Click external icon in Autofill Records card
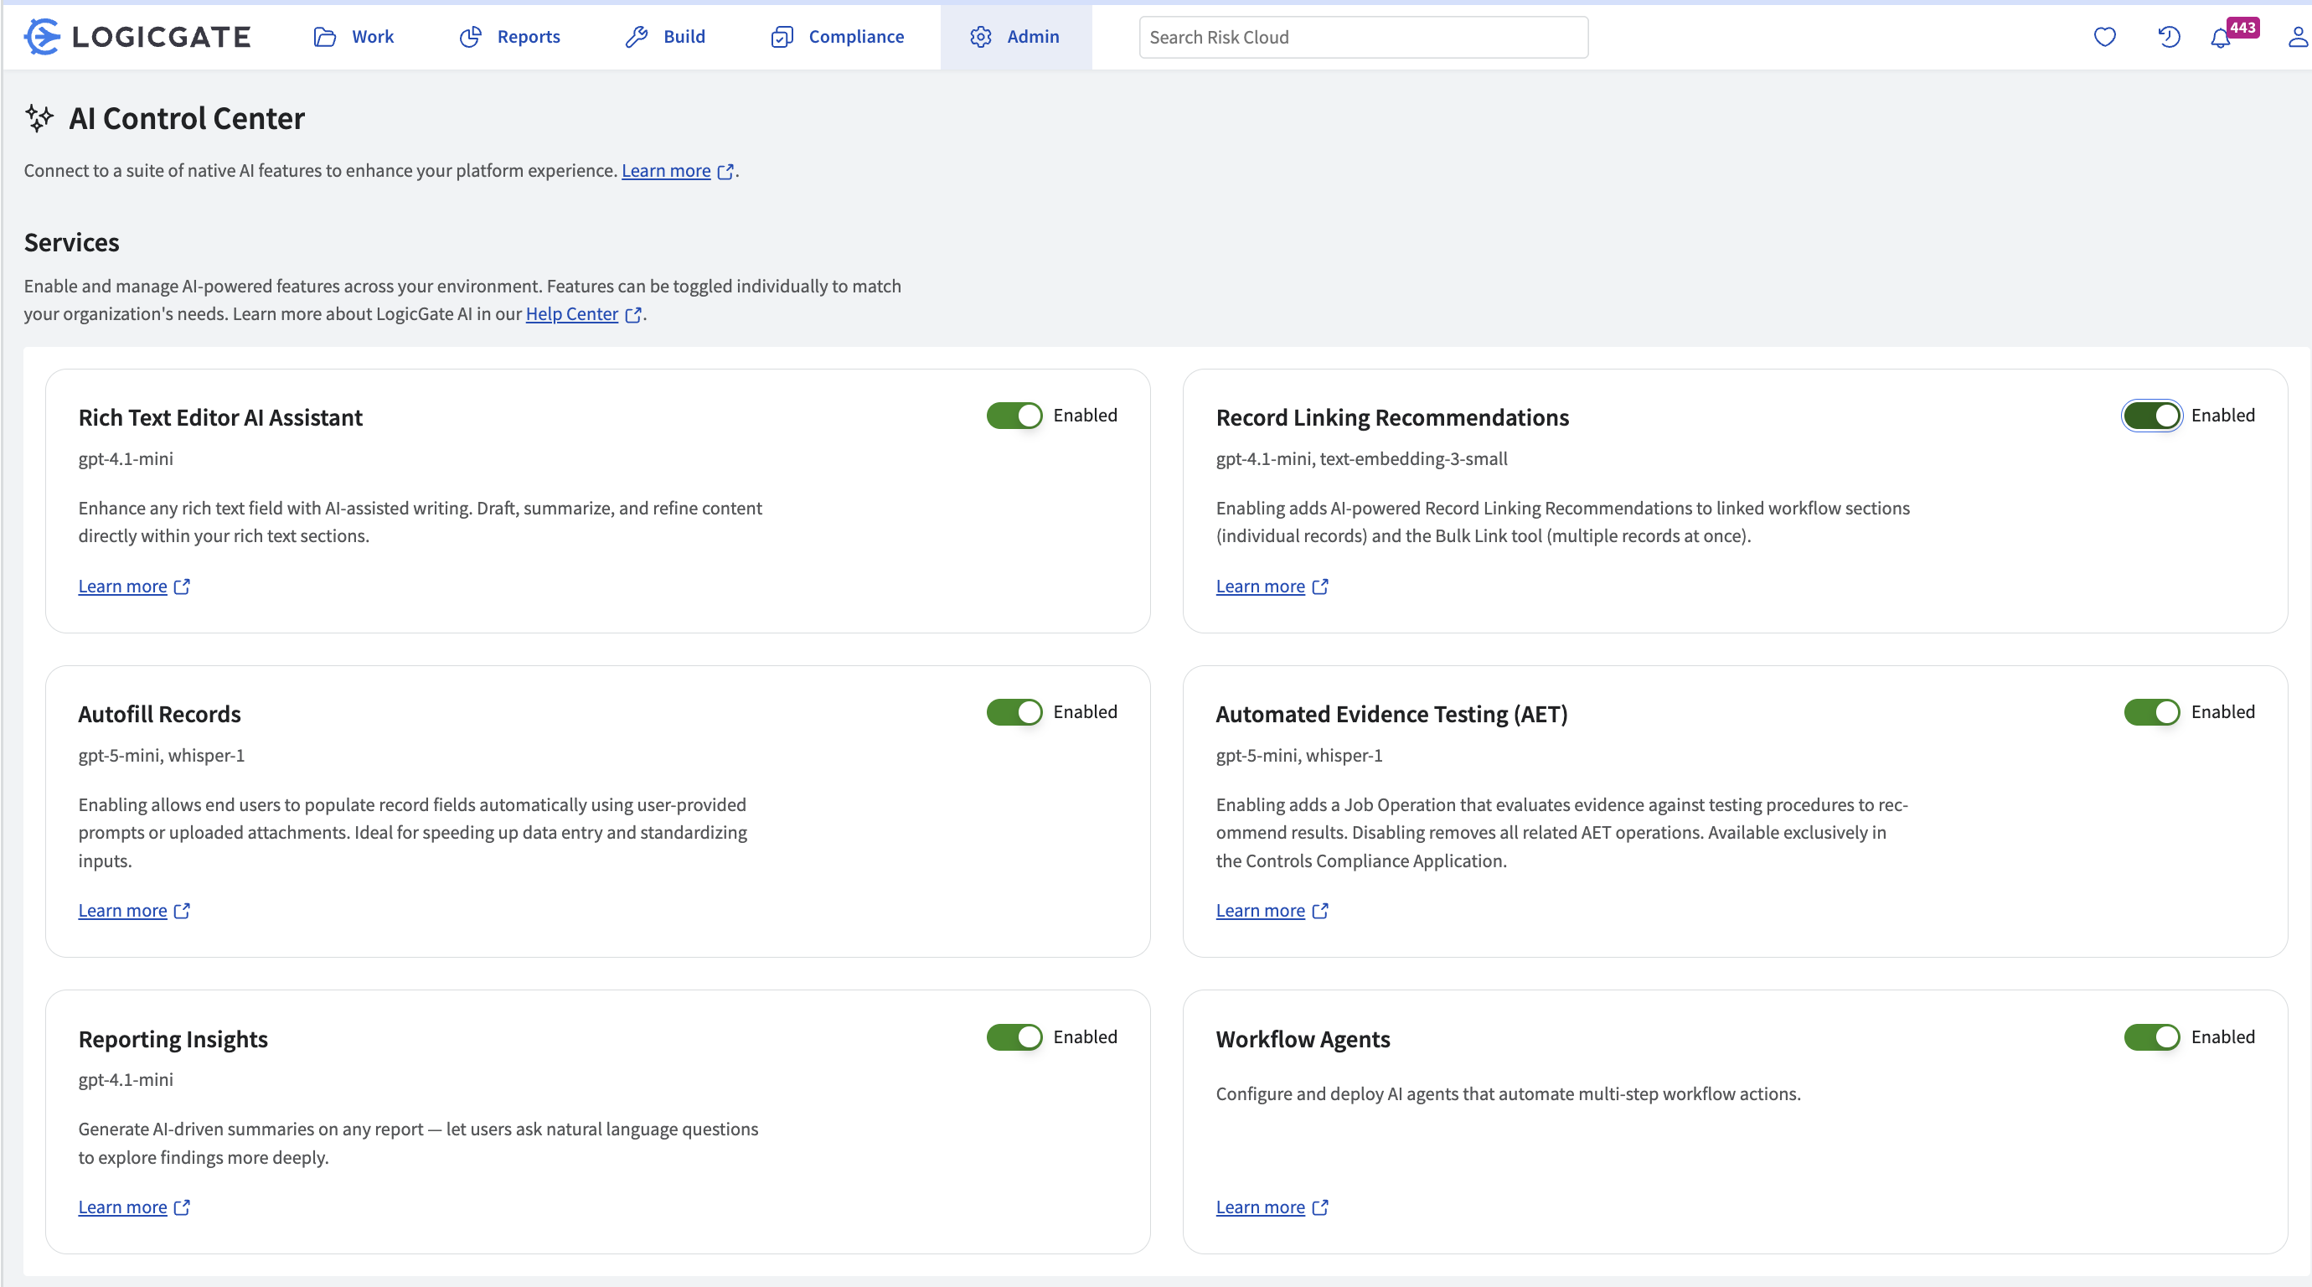 coord(181,911)
